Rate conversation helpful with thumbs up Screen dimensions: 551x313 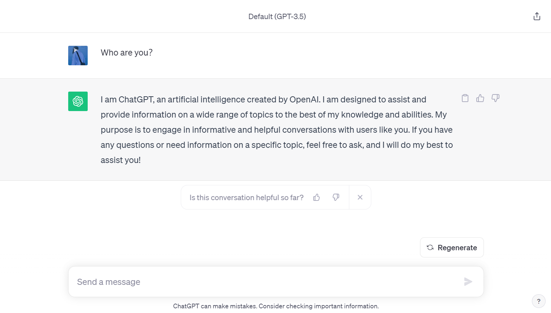pos(316,197)
